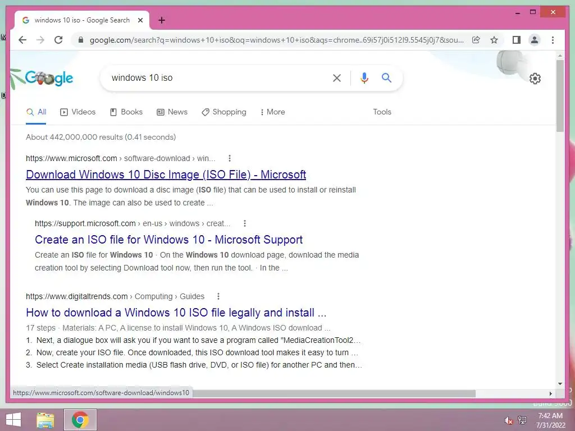This screenshot has width=575, height=431.
Task: Click the horizontal scrollbar right arrow
Action: click(550, 393)
